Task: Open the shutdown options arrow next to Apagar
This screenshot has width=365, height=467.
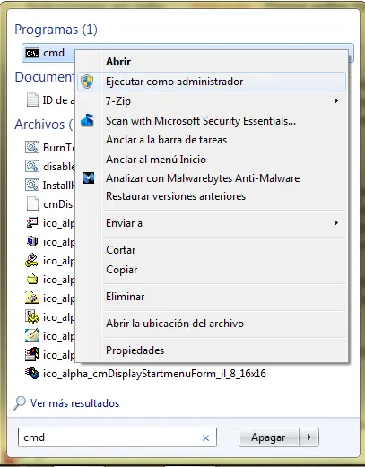Action: click(309, 437)
